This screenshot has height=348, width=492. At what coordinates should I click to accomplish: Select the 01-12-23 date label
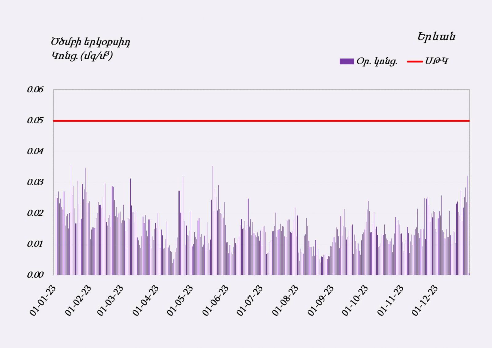[x=425, y=300]
